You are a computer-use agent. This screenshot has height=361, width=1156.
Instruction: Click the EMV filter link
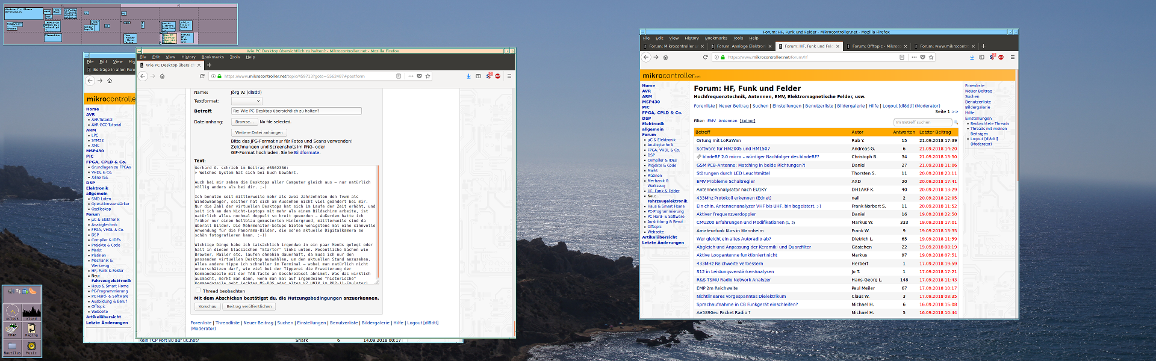coord(712,121)
